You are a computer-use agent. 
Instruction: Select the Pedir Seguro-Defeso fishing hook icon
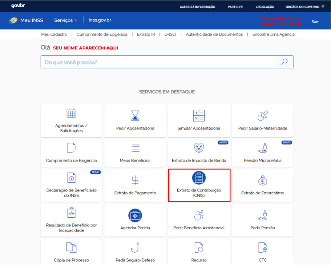[135, 248]
